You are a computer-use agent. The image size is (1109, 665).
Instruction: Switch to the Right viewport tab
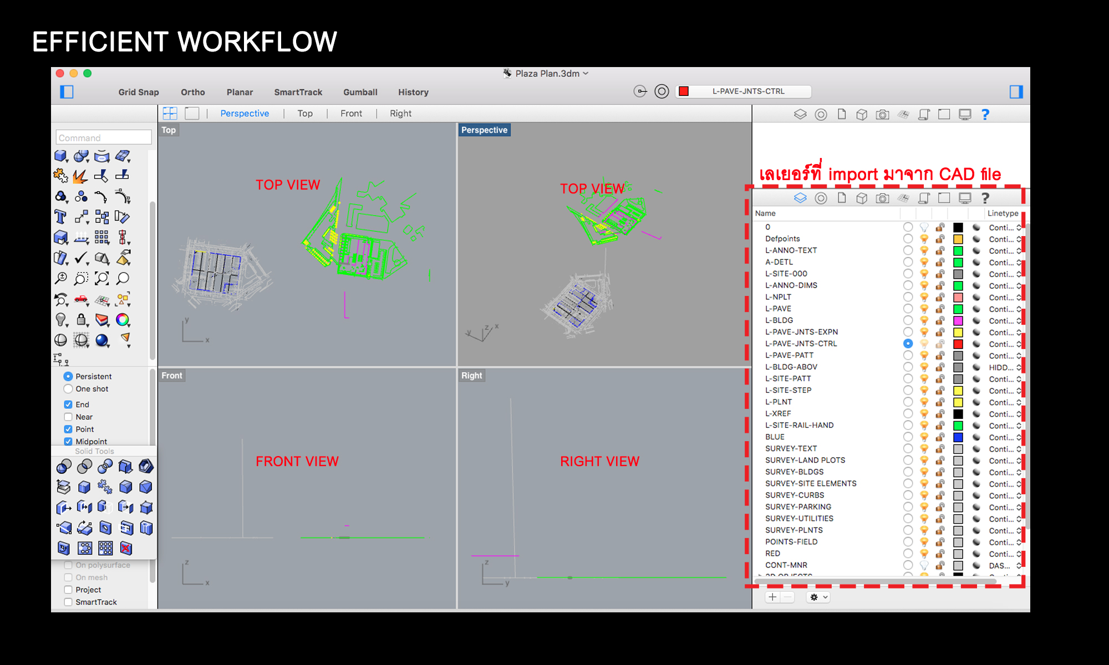[400, 114]
